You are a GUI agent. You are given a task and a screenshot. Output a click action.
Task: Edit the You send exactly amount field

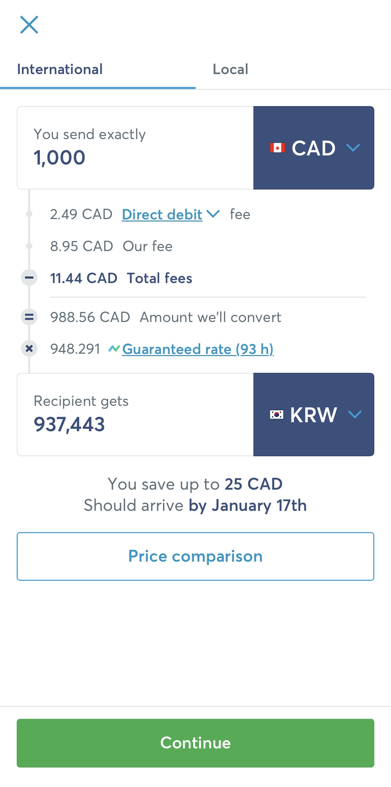[x=135, y=148]
